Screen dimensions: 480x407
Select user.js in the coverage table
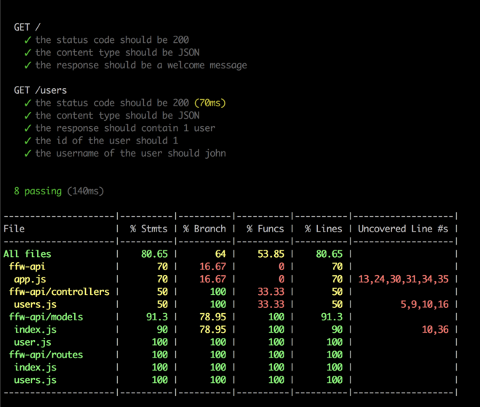pos(33,342)
